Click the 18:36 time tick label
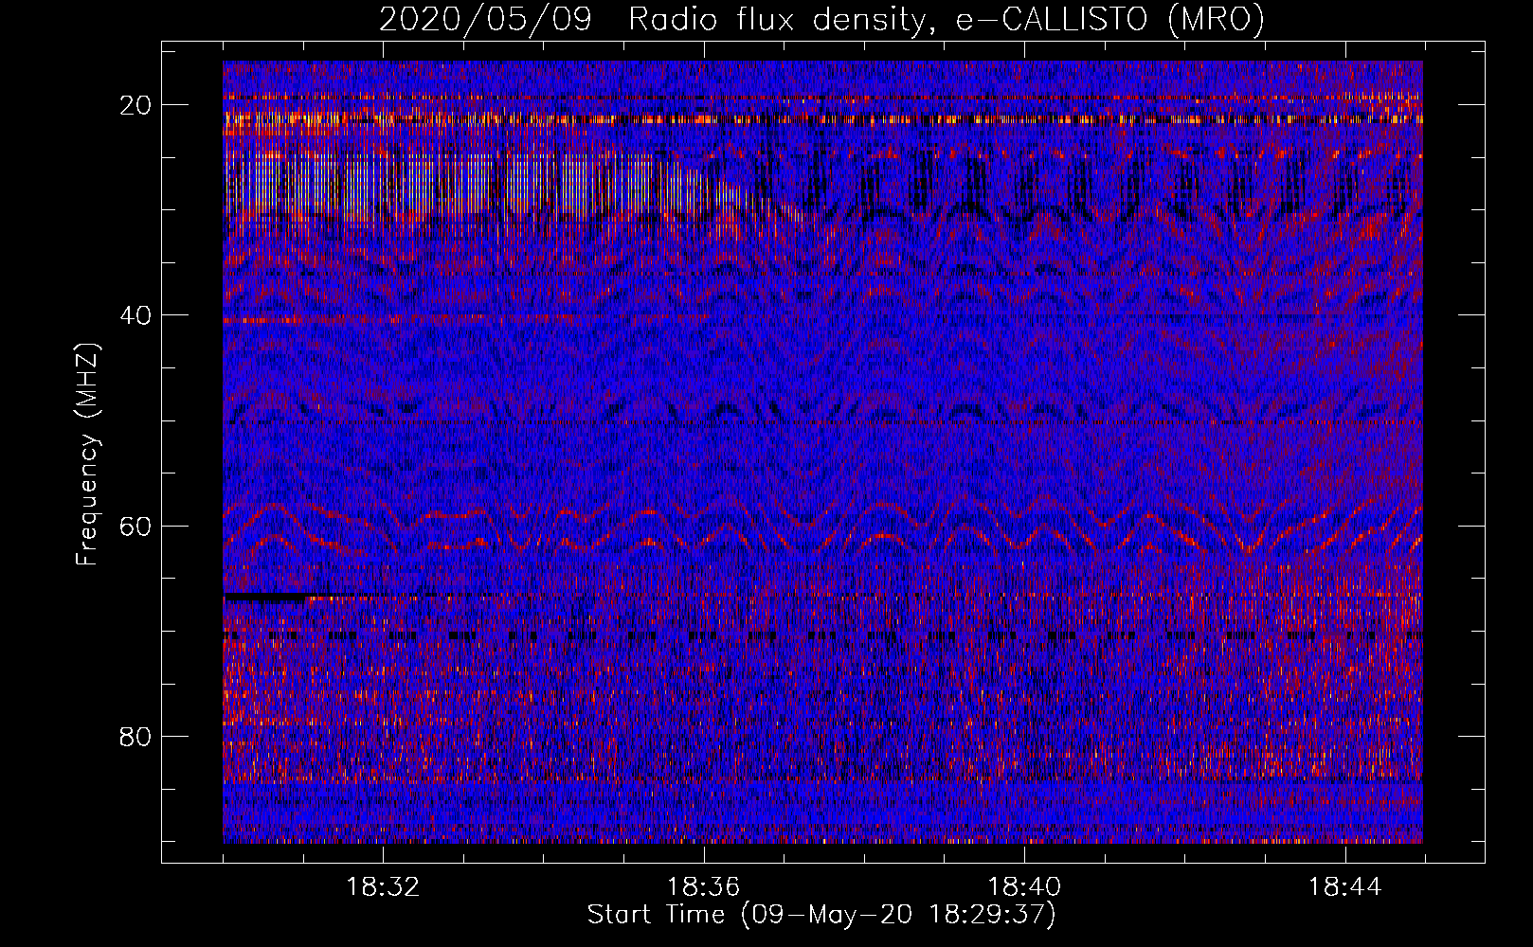 tap(704, 887)
